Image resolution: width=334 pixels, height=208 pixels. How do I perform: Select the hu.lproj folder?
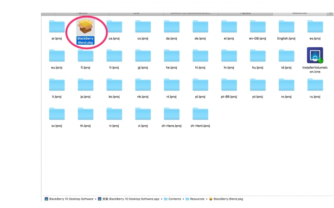point(257,55)
